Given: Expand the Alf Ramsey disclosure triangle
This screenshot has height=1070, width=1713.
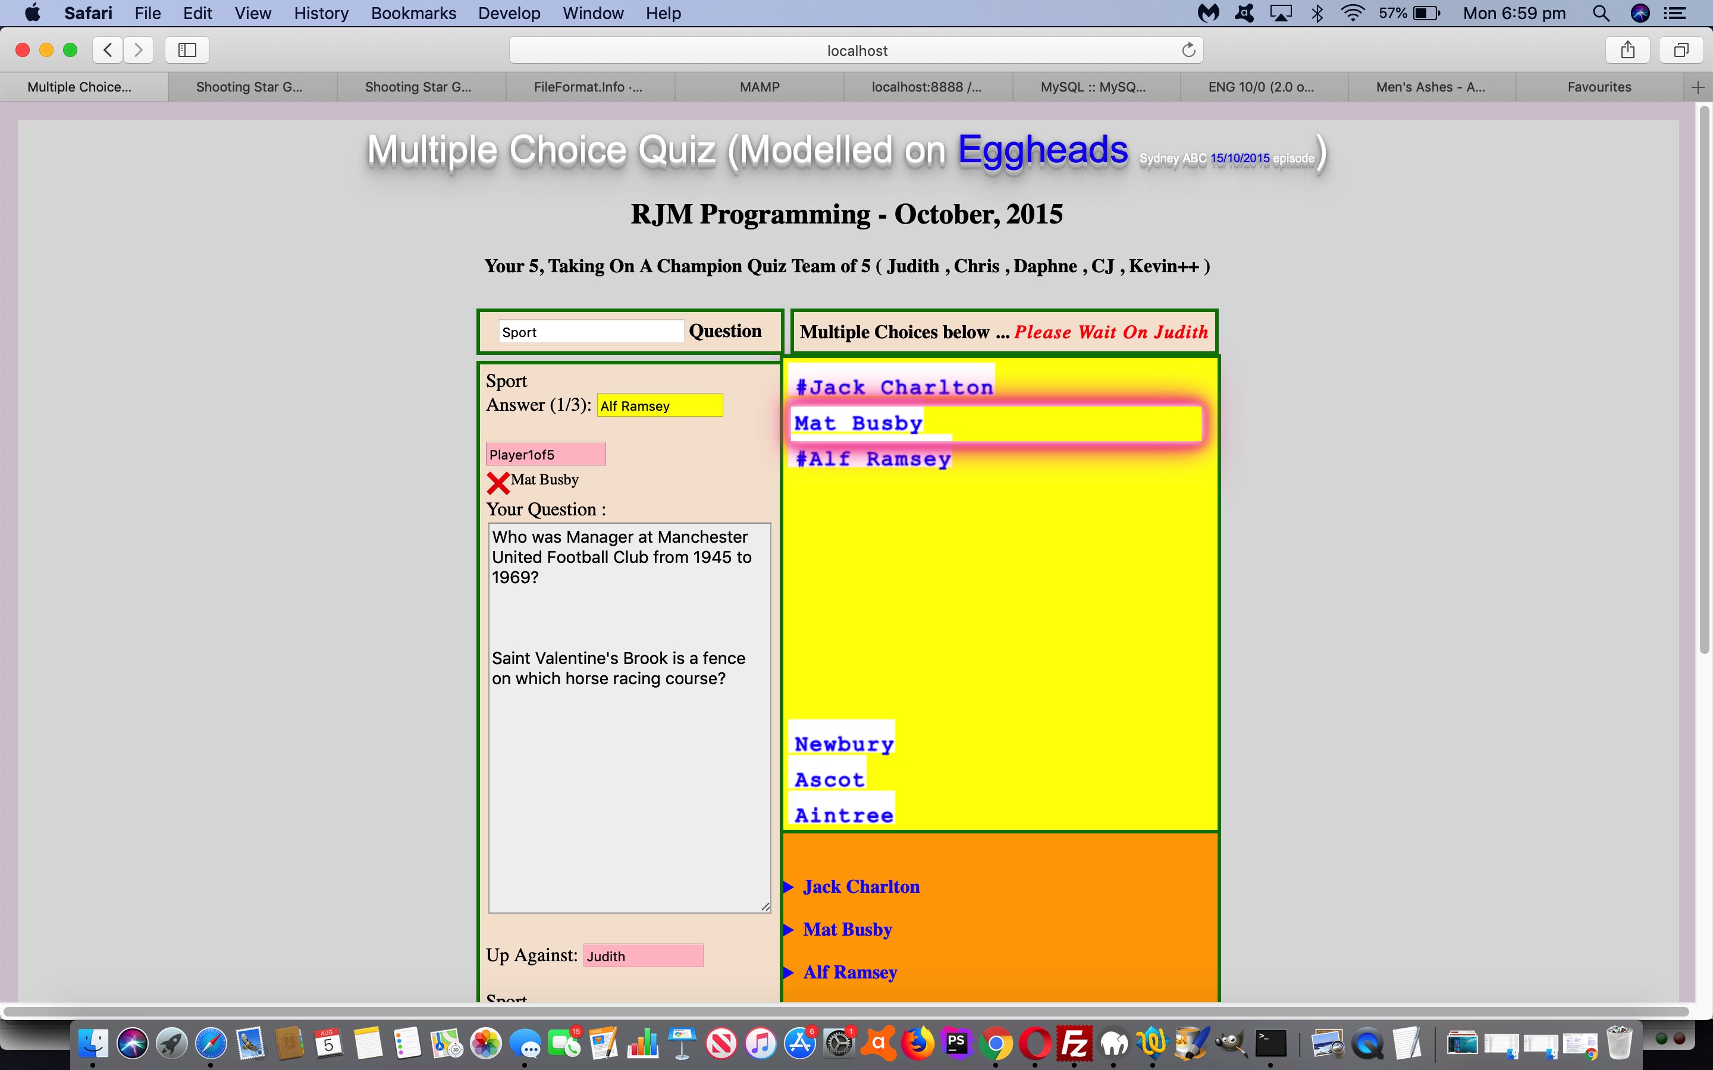Looking at the screenshot, I should pyautogui.click(x=789, y=973).
